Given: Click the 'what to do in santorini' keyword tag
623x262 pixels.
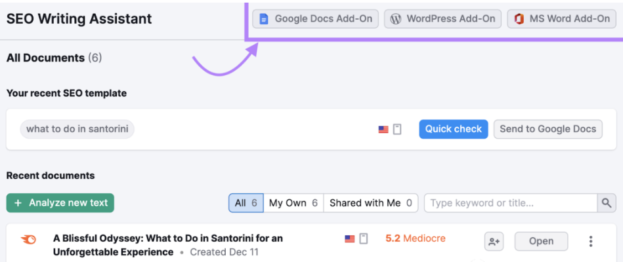Looking at the screenshot, I should pos(77,129).
